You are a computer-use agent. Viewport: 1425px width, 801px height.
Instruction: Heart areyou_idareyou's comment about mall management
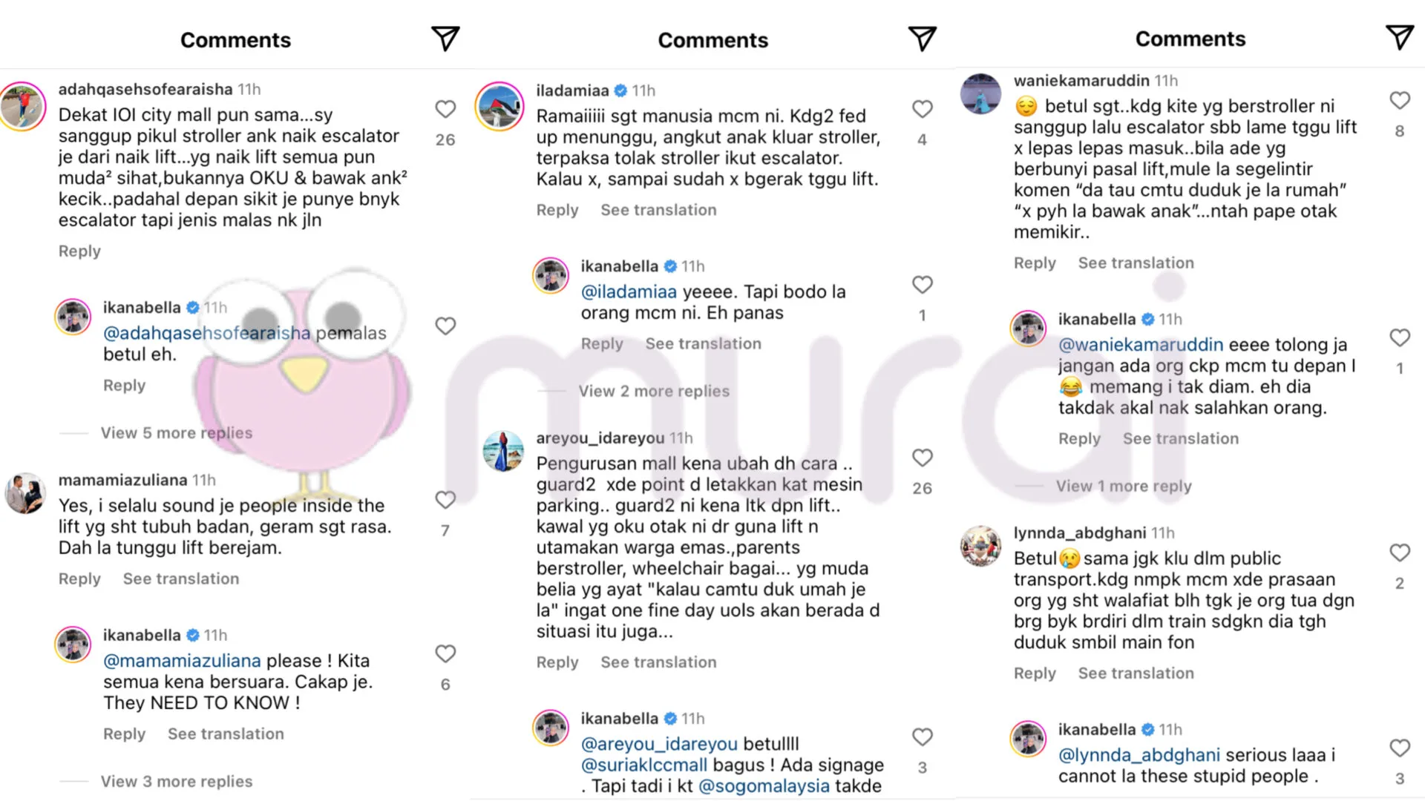coord(923,458)
